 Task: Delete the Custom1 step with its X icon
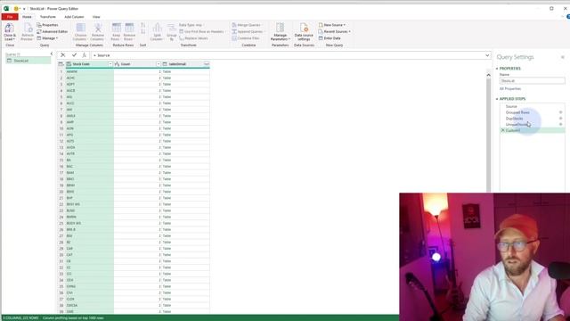[503, 130]
